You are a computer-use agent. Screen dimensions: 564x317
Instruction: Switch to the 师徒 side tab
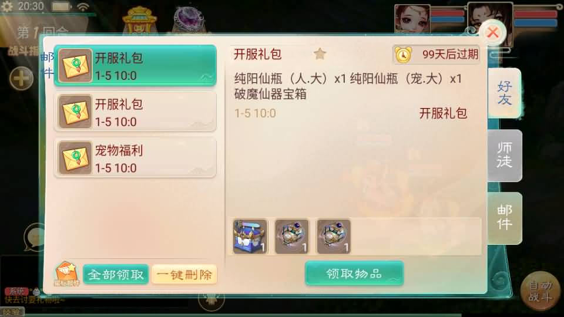(x=504, y=155)
